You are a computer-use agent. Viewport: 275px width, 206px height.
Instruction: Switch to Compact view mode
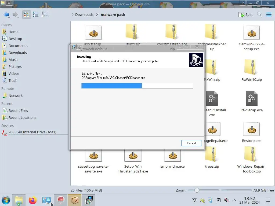pos(36,14)
